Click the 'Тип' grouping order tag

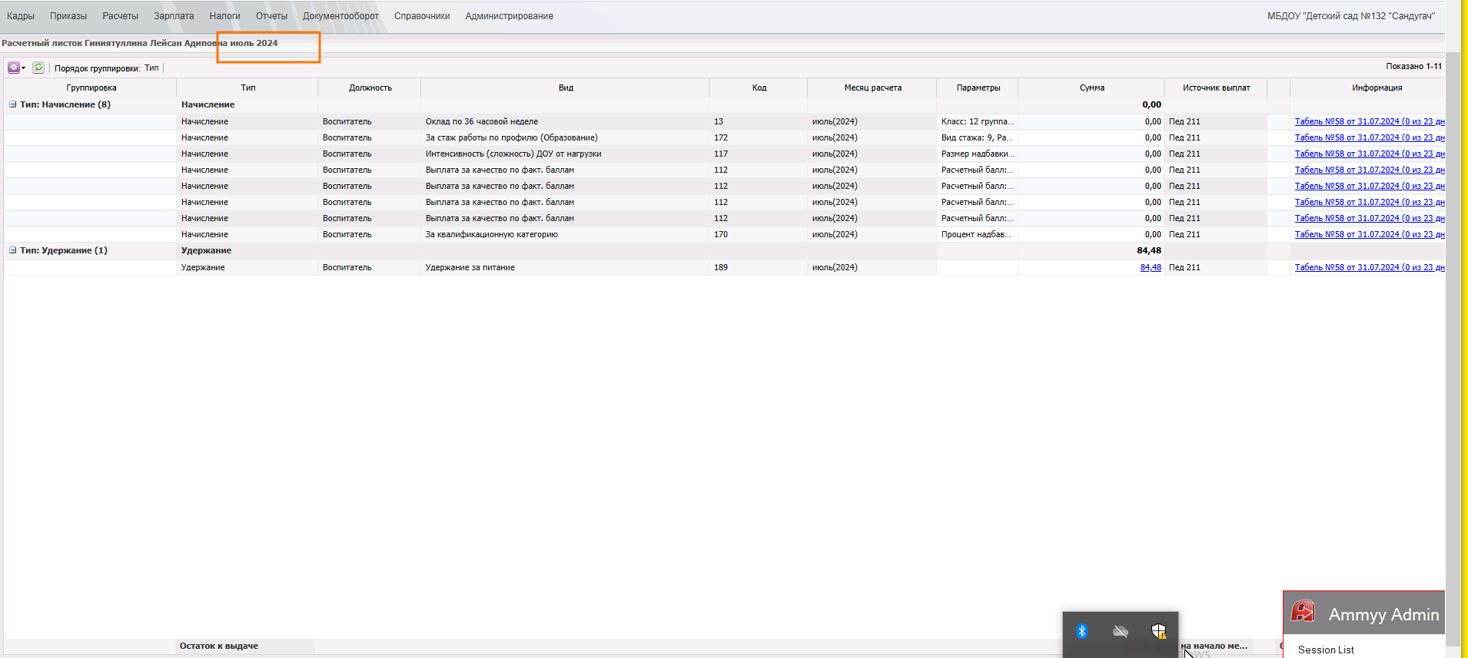point(151,68)
